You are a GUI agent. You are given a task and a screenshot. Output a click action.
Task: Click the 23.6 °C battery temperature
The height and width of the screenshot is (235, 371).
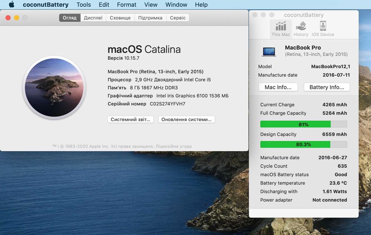pos(338,183)
